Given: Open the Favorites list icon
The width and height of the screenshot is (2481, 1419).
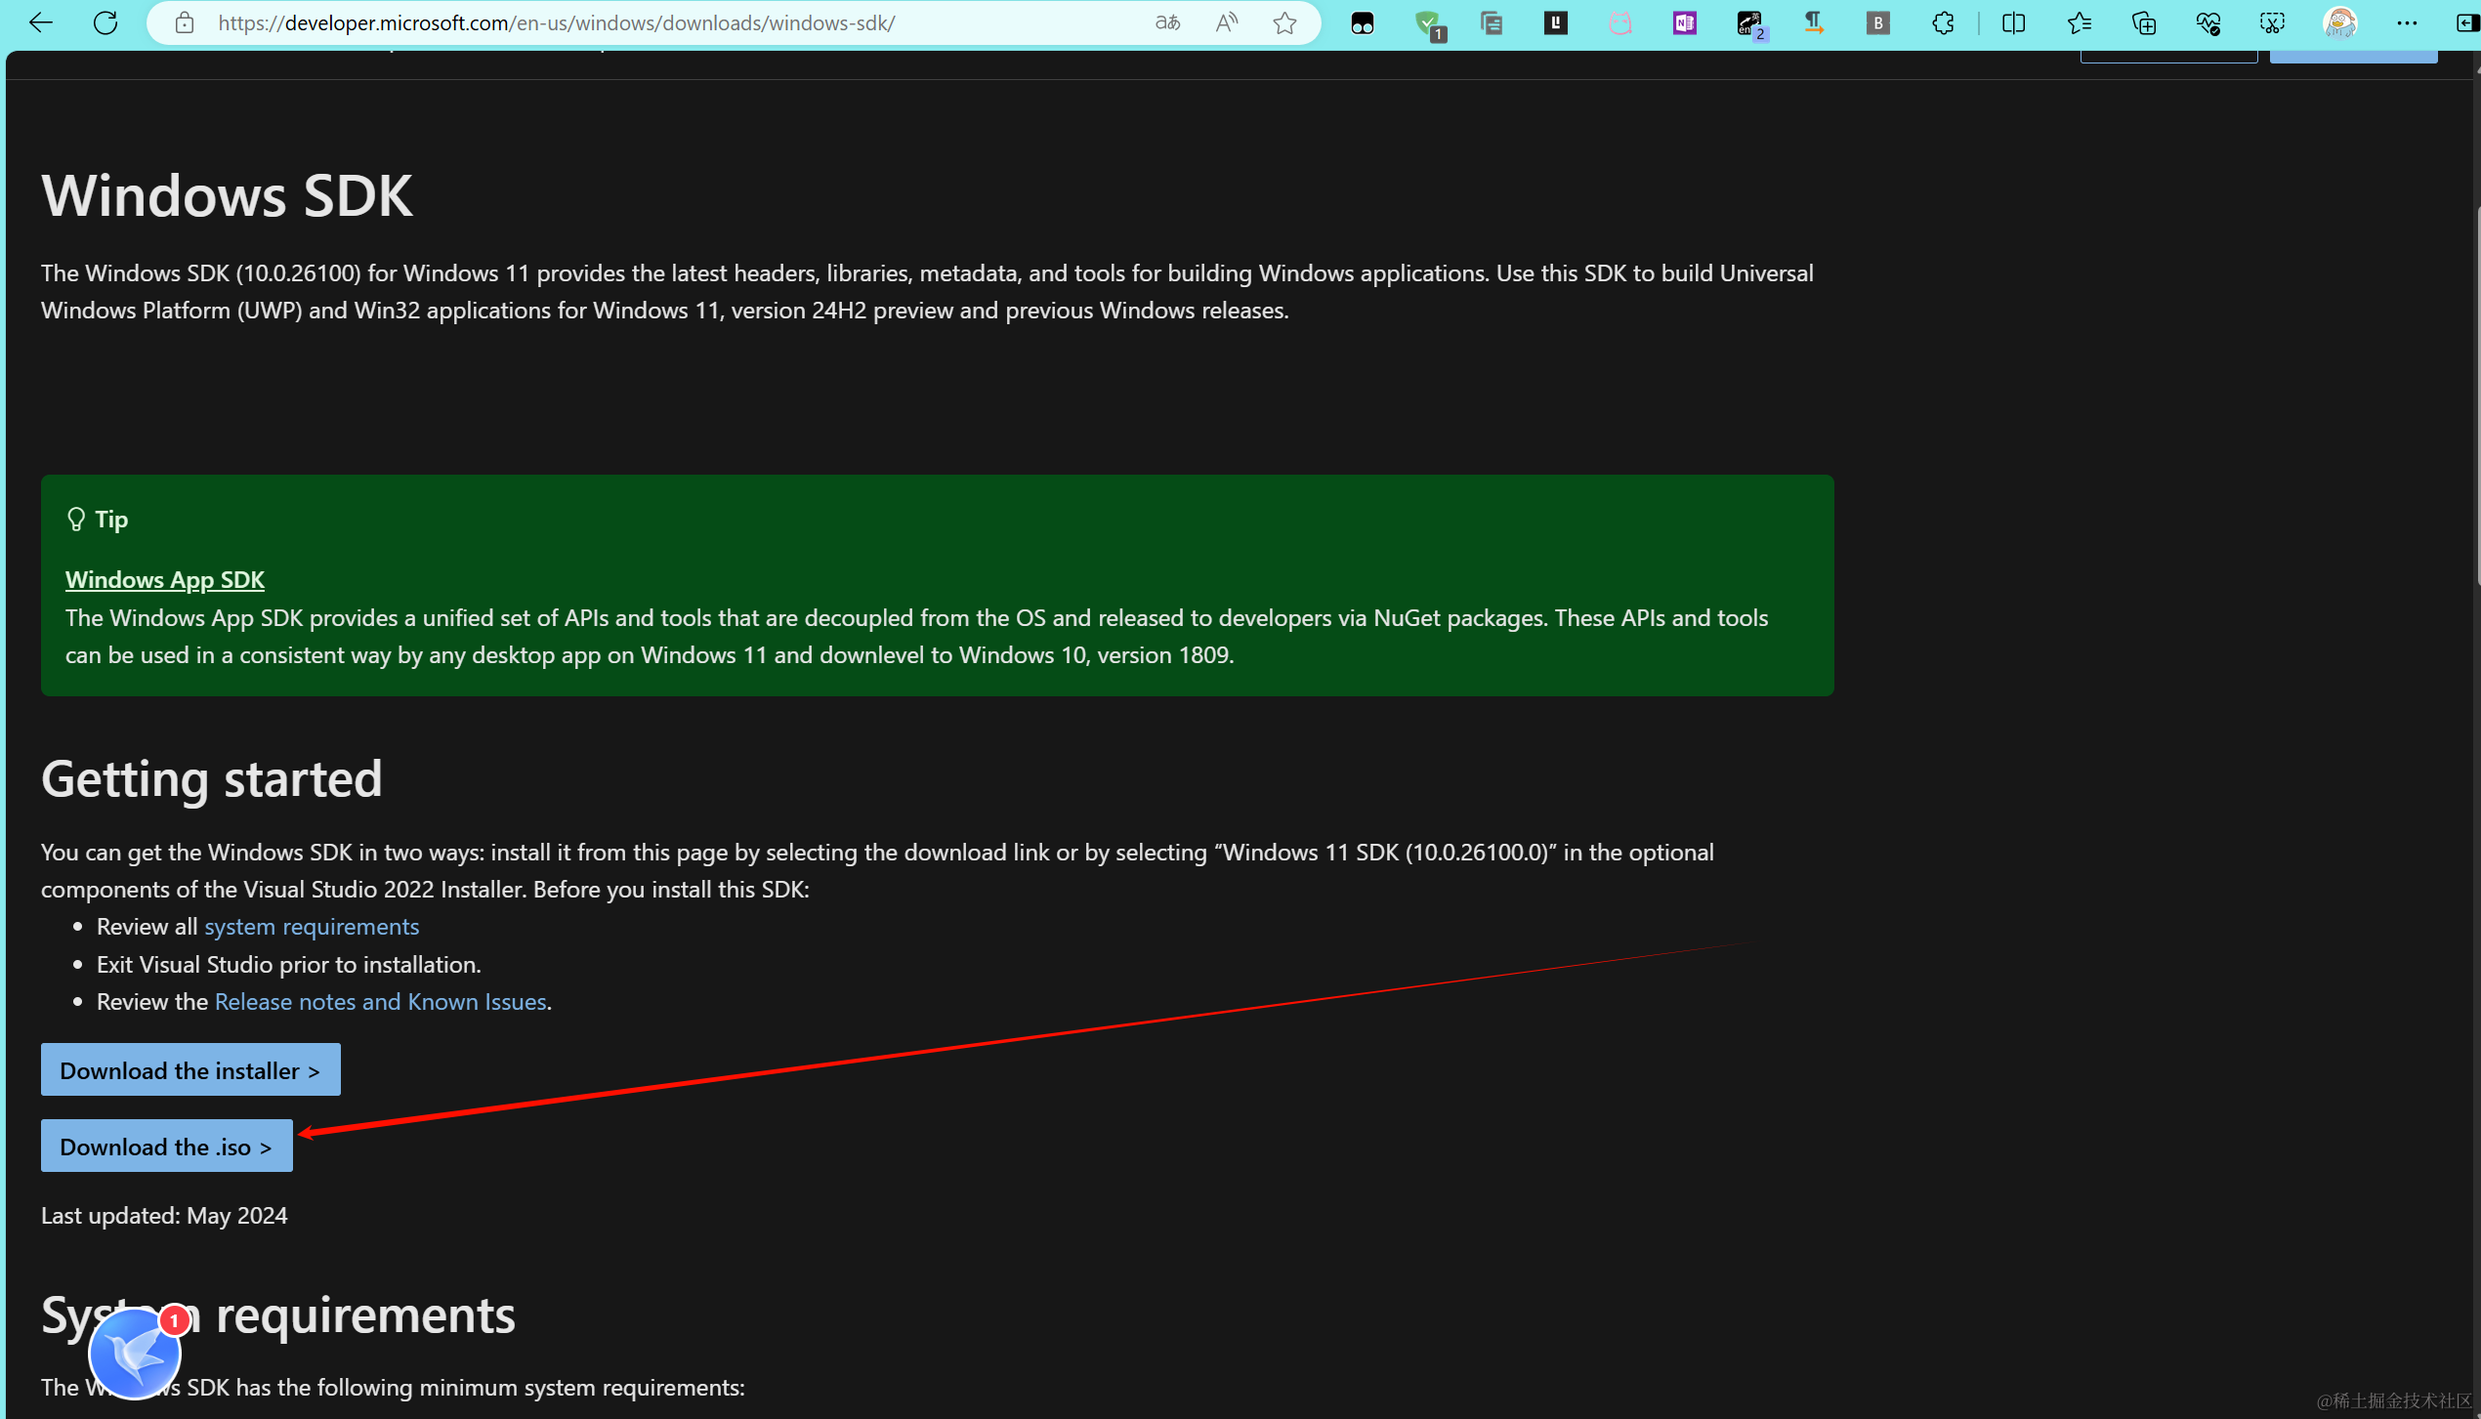Looking at the screenshot, I should 2079,22.
